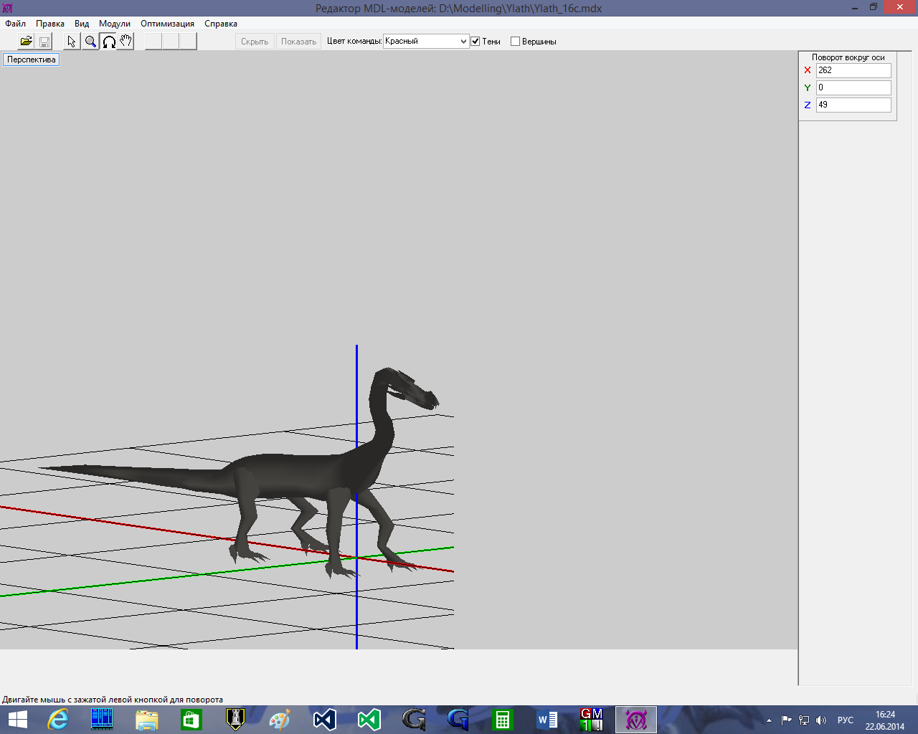The image size is (918, 734).
Task: Select the arrow pointer tool
Action: click(x=72, y=42)
